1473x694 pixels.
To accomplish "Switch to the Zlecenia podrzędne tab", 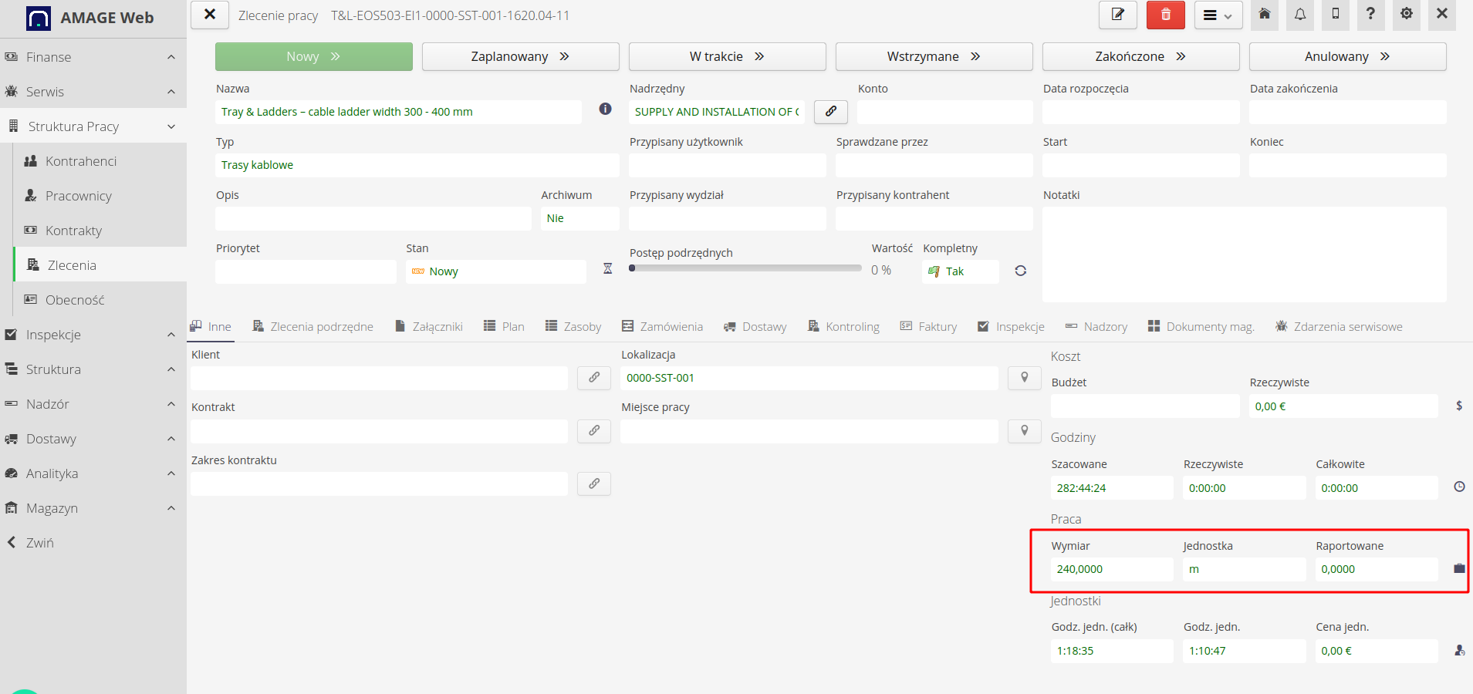I will click(x=313, y=327).
